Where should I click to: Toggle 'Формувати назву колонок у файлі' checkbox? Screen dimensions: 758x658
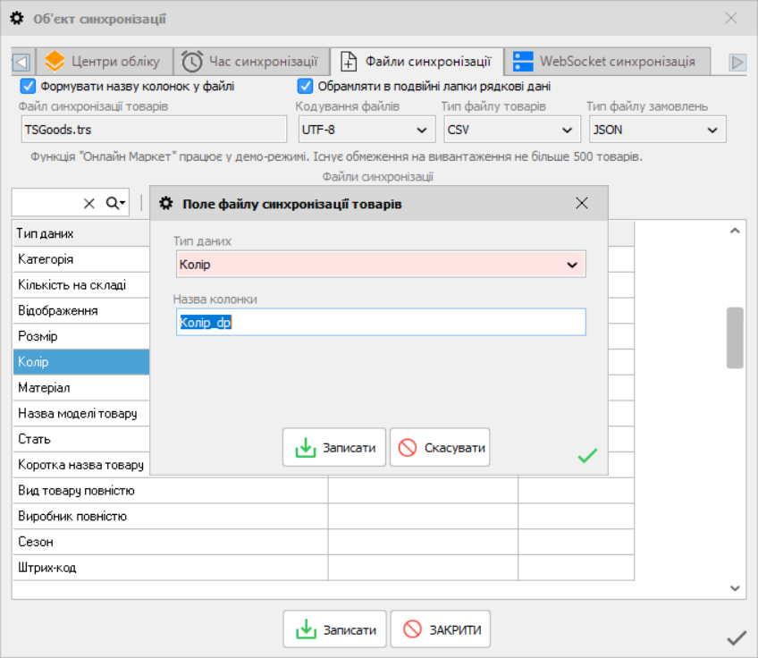pyautogui.click(x=28, y=86)
